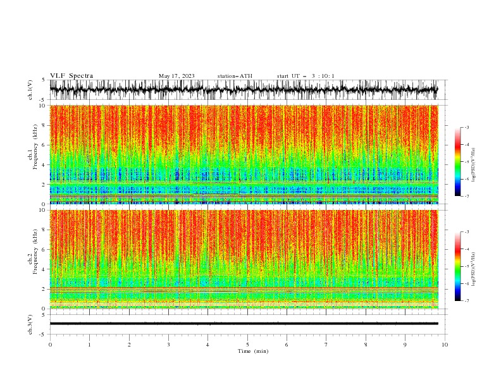
Task: Click time axis tick label 9
Action: pos(405,345)
